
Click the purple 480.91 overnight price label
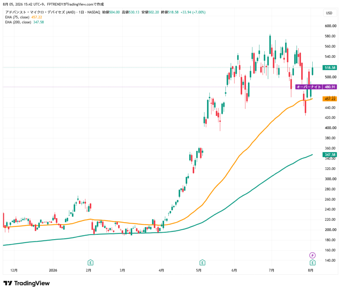[x=330, y=87]
